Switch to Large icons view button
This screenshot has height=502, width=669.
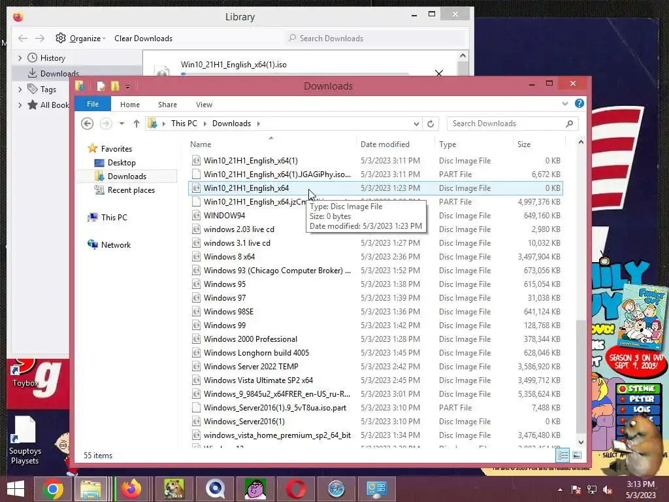[x=577, y=455]
